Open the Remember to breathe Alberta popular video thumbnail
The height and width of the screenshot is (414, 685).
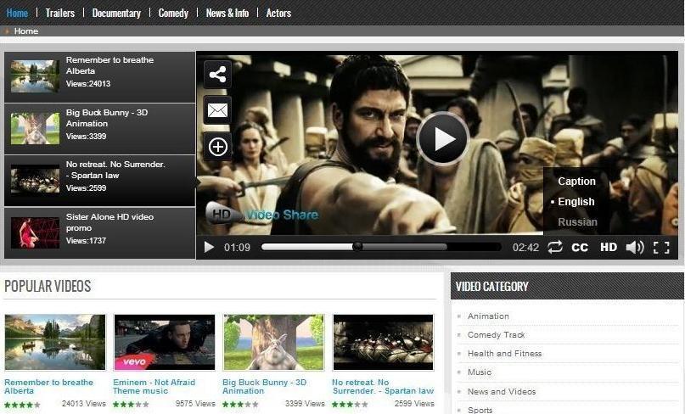55,342
